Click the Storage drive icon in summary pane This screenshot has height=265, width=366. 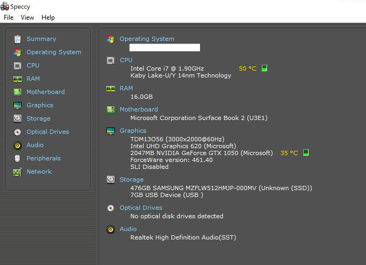(111, 179)
